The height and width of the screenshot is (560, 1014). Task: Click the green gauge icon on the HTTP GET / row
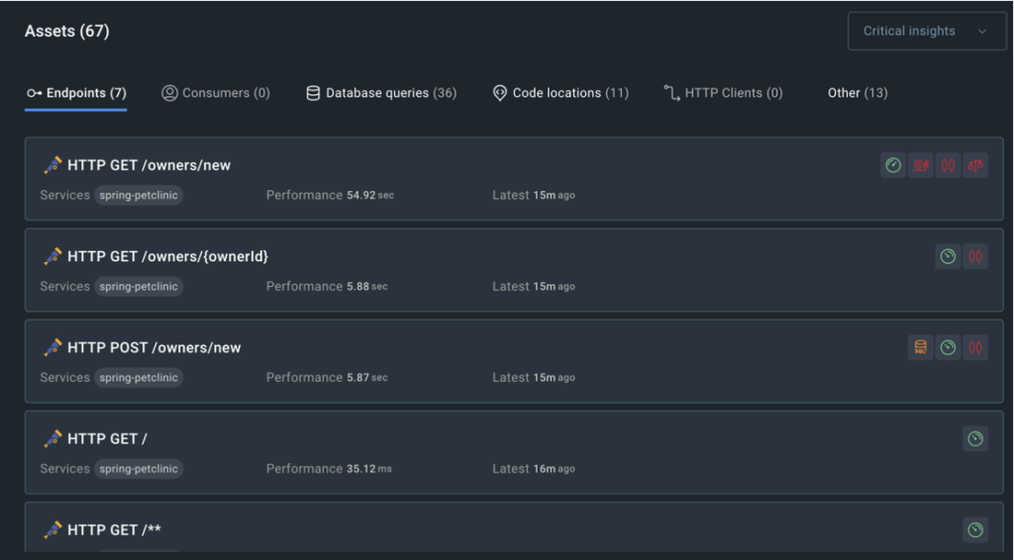(975, 439)
